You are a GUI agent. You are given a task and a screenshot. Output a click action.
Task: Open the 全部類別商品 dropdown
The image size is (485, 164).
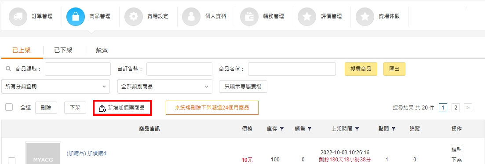click(165, 87)
